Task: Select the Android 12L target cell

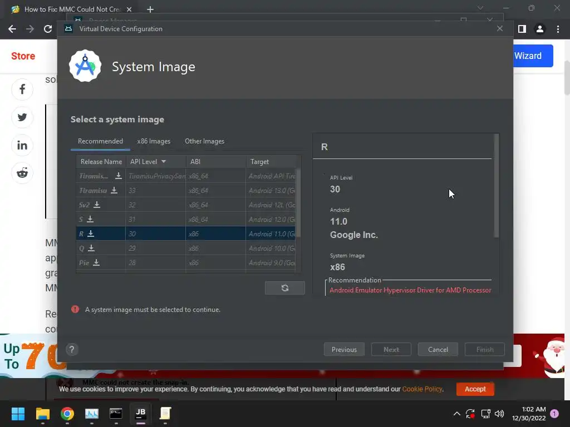Action: pos(271,205)
